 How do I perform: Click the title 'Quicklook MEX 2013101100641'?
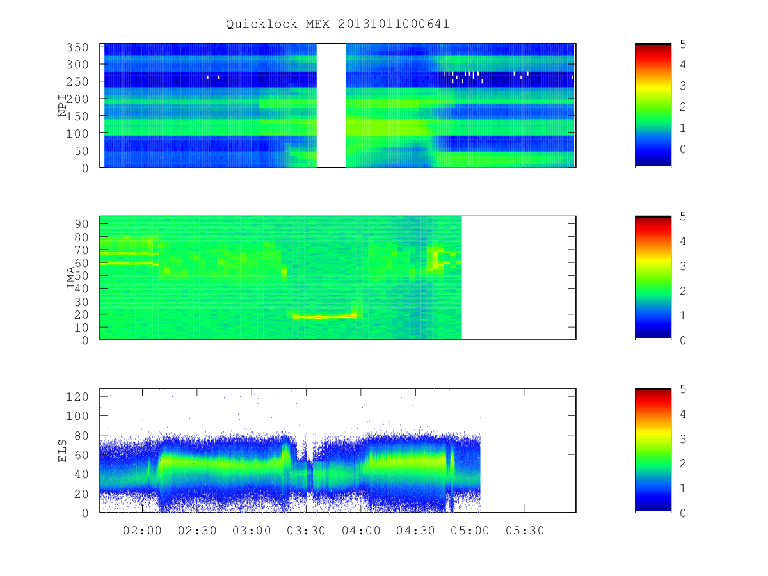(337, 24)
